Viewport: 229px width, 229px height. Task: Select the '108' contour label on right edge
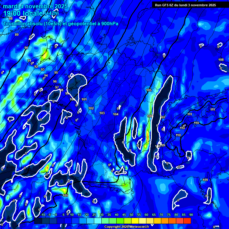point(221,60)
